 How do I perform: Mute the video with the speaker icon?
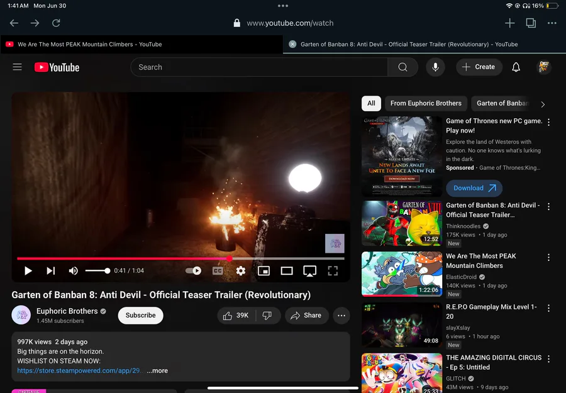click(x=74, y=270)
